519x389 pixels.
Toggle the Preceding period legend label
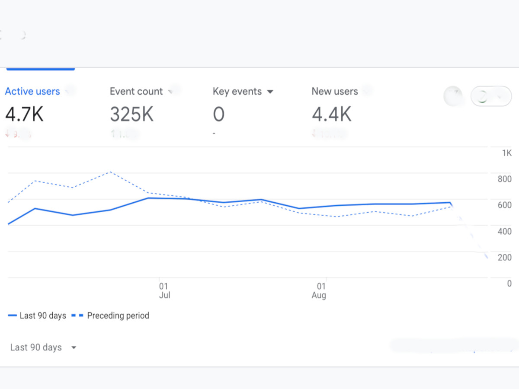tap(118, 316)
